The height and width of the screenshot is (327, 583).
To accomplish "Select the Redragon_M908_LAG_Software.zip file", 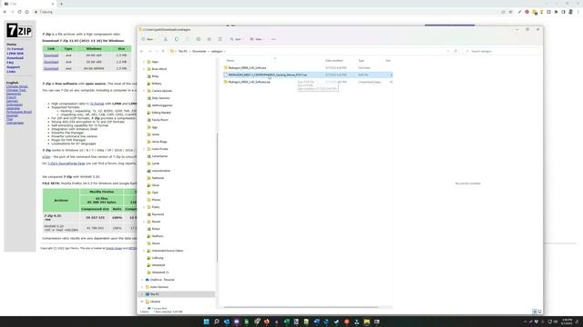I will tap(249, 82).
